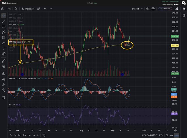Screen dimensions: 187x138
Task: Select the brush drawing tool
Action: point(4,43)
